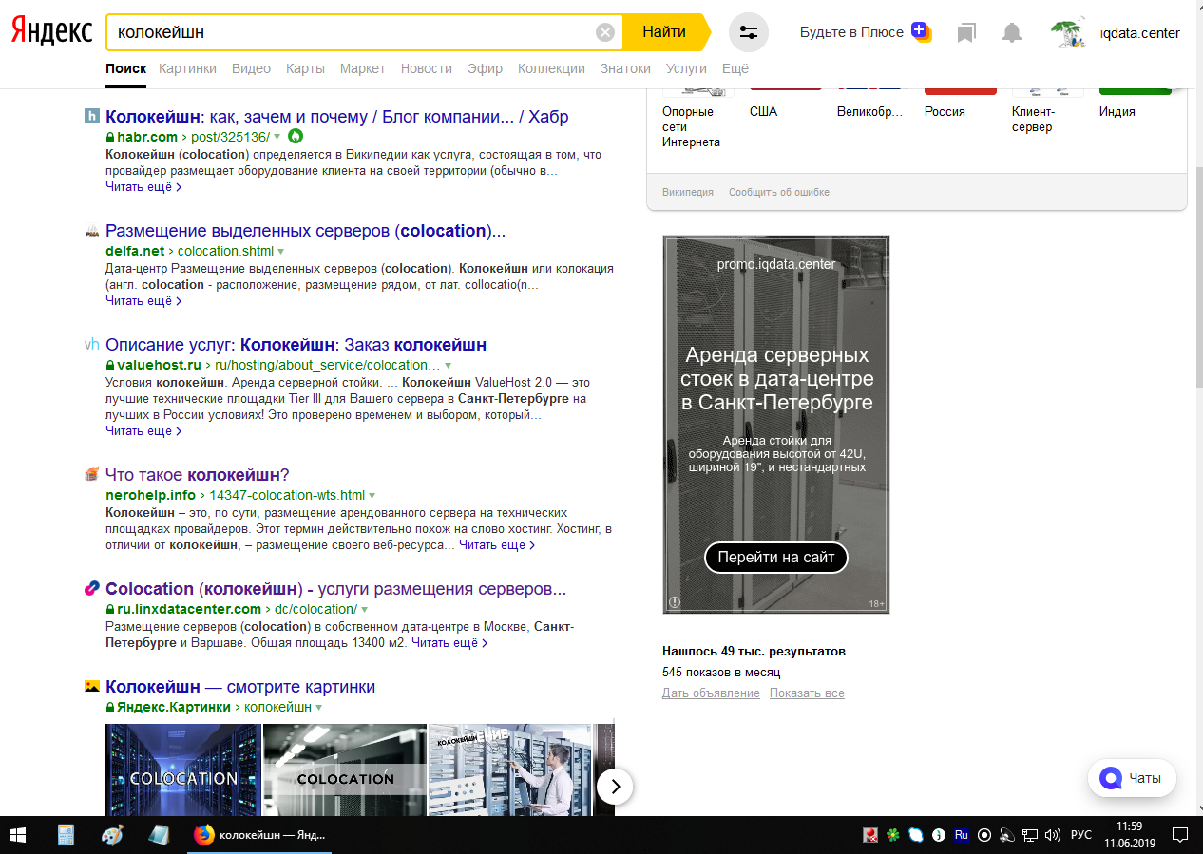Click the 'Дать объявление' link
The image size is (1203, 854).
click(711, 693)
